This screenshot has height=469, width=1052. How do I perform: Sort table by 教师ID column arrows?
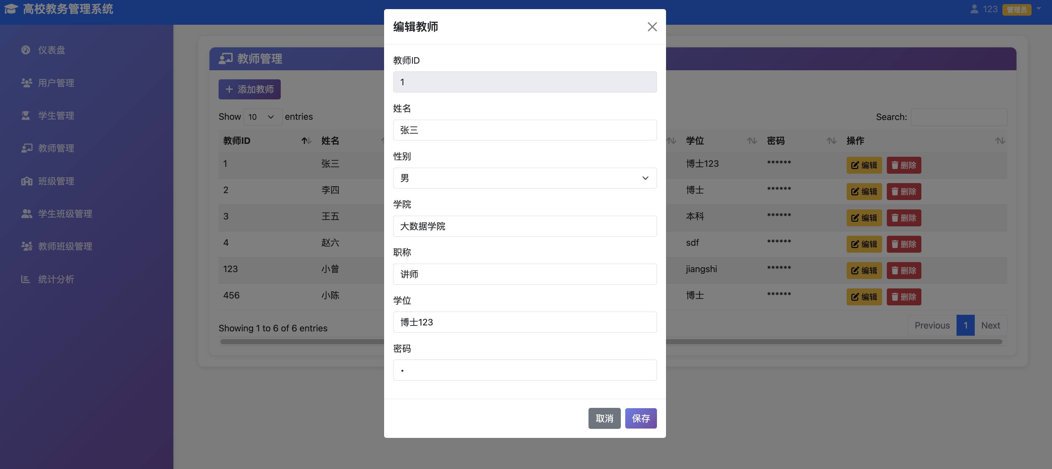coord(306,141)
